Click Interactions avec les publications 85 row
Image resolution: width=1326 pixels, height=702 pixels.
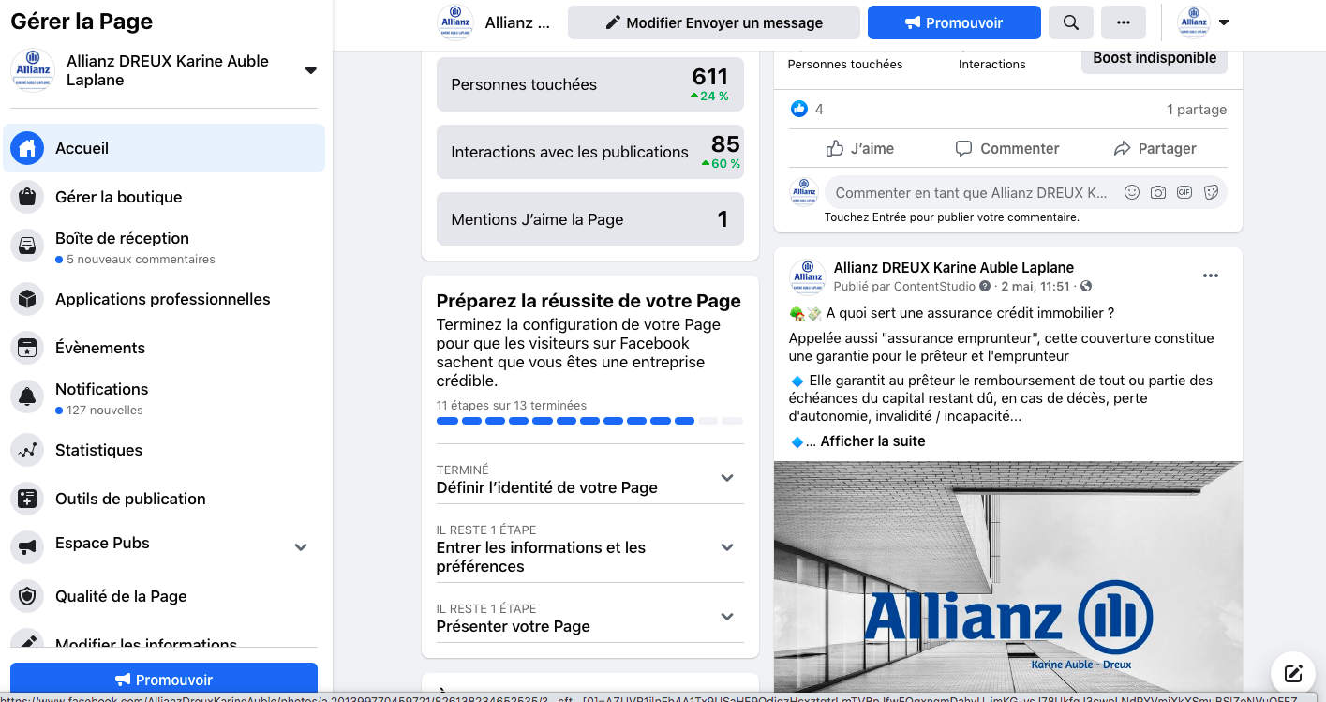pyautogui.click(x=590, y=152)
